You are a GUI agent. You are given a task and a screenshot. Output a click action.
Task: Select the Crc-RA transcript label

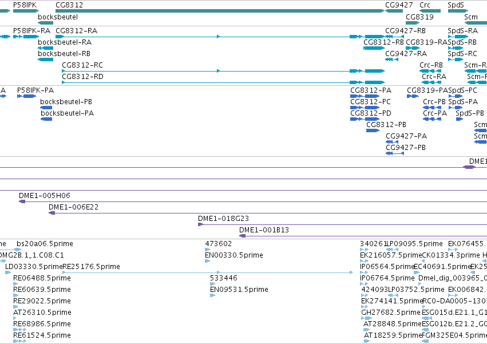(x=434, y=77)
